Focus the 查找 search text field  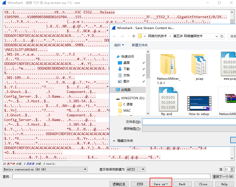(x=111, y=176)
